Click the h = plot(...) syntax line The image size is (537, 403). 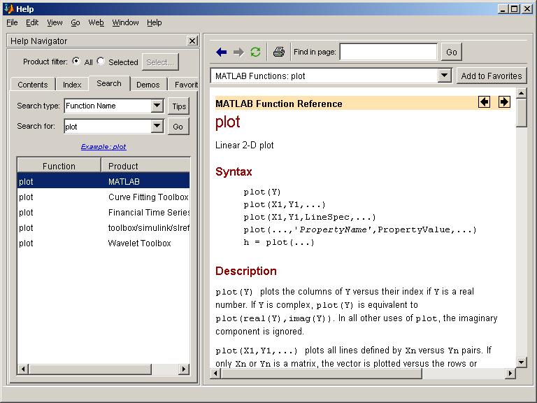[x=279, y=242]
